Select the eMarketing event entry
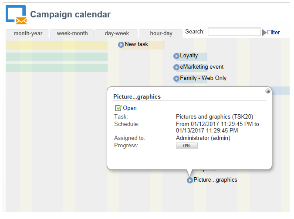This screenshot has height=219, width=294. (202, 67)
